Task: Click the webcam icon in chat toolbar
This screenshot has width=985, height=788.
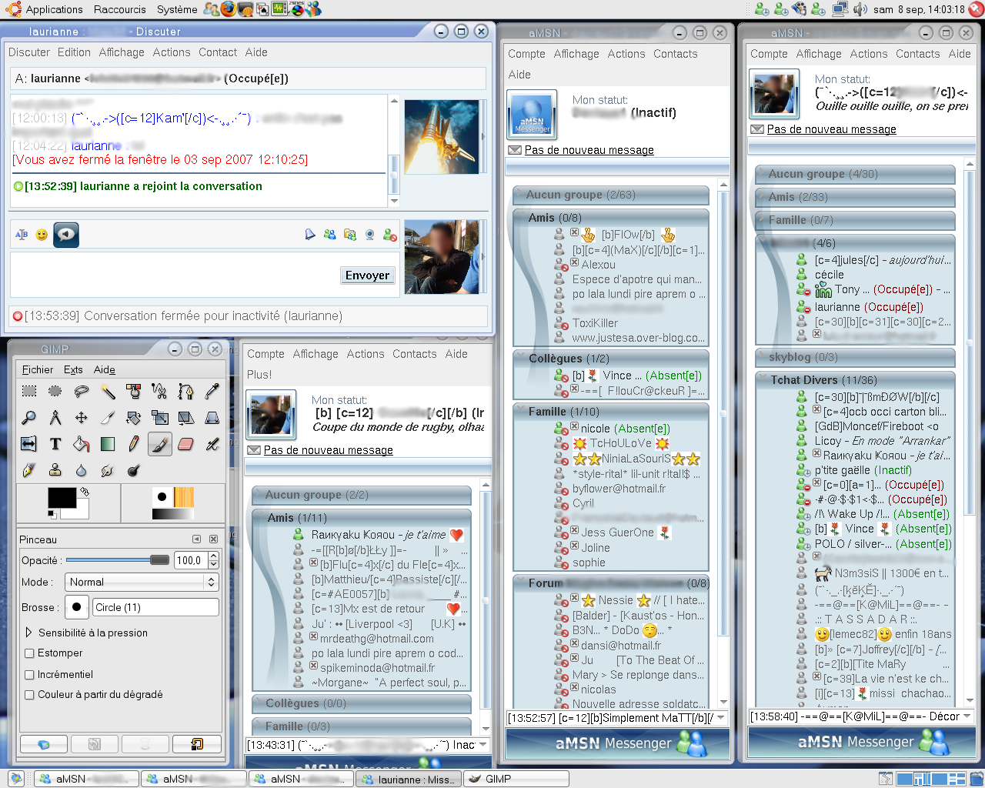Action: click(370, 235)
